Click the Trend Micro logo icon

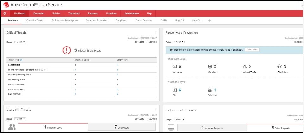tap(6, 5)
